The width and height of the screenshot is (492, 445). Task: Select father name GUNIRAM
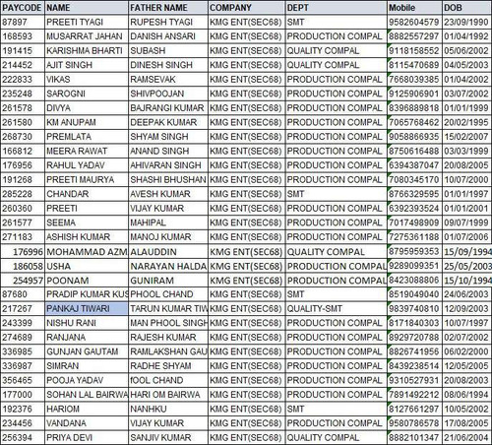168,281
